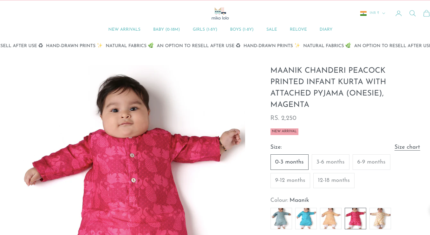Visit the NEW ARRIVALS page
Screen dimensions: 430x235
click(124, 29)
